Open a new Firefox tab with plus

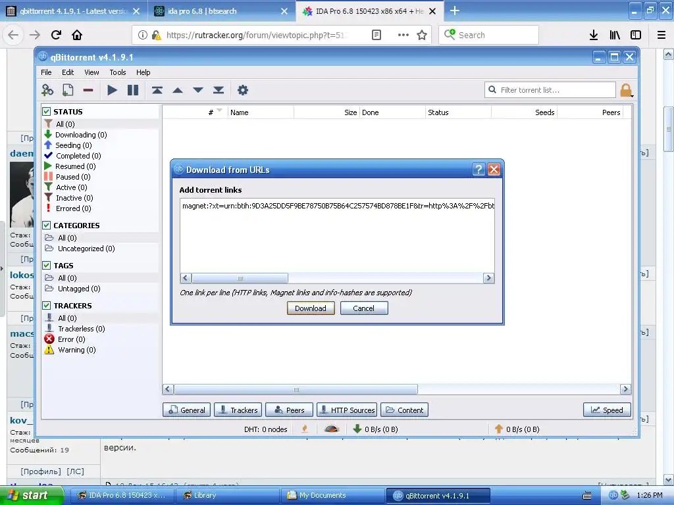(454, 11)
